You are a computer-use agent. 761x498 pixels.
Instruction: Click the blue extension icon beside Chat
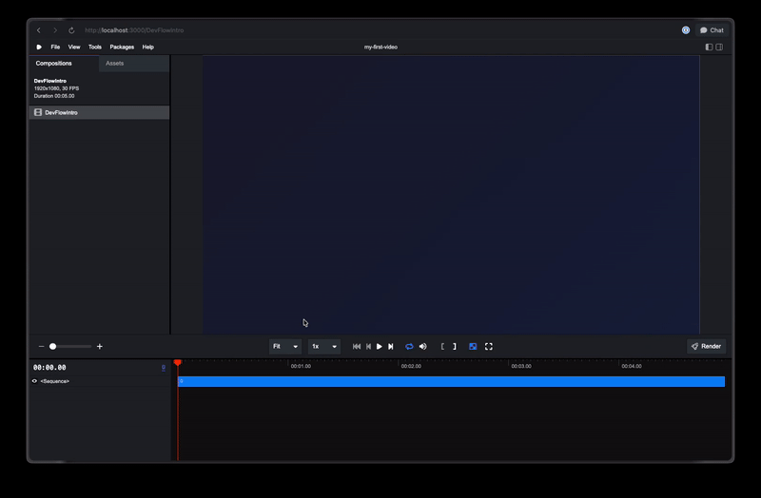[686, 30]
